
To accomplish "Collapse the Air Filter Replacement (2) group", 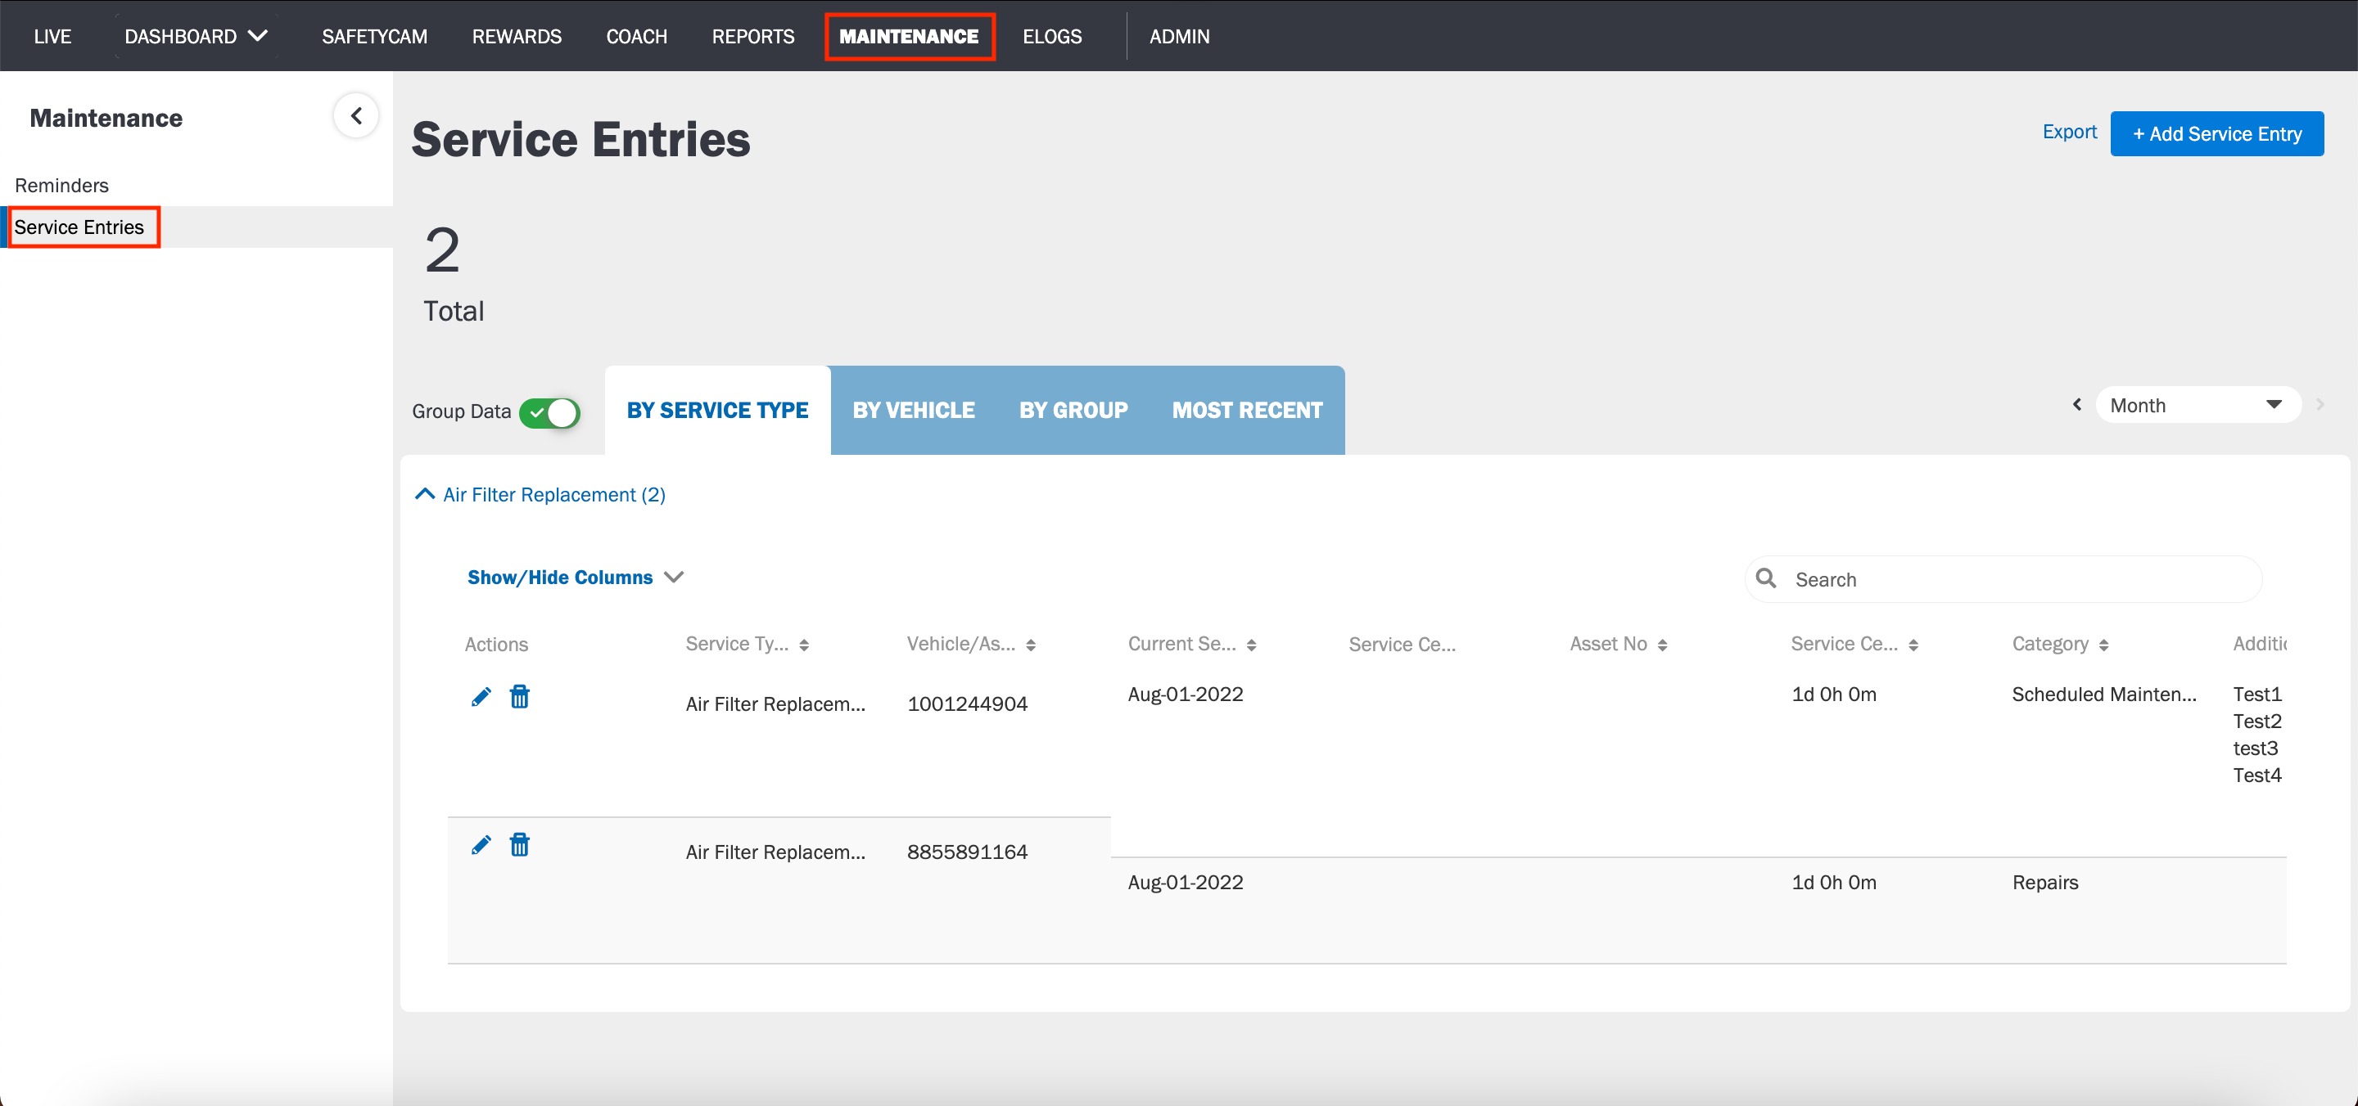I will [540, 495].
